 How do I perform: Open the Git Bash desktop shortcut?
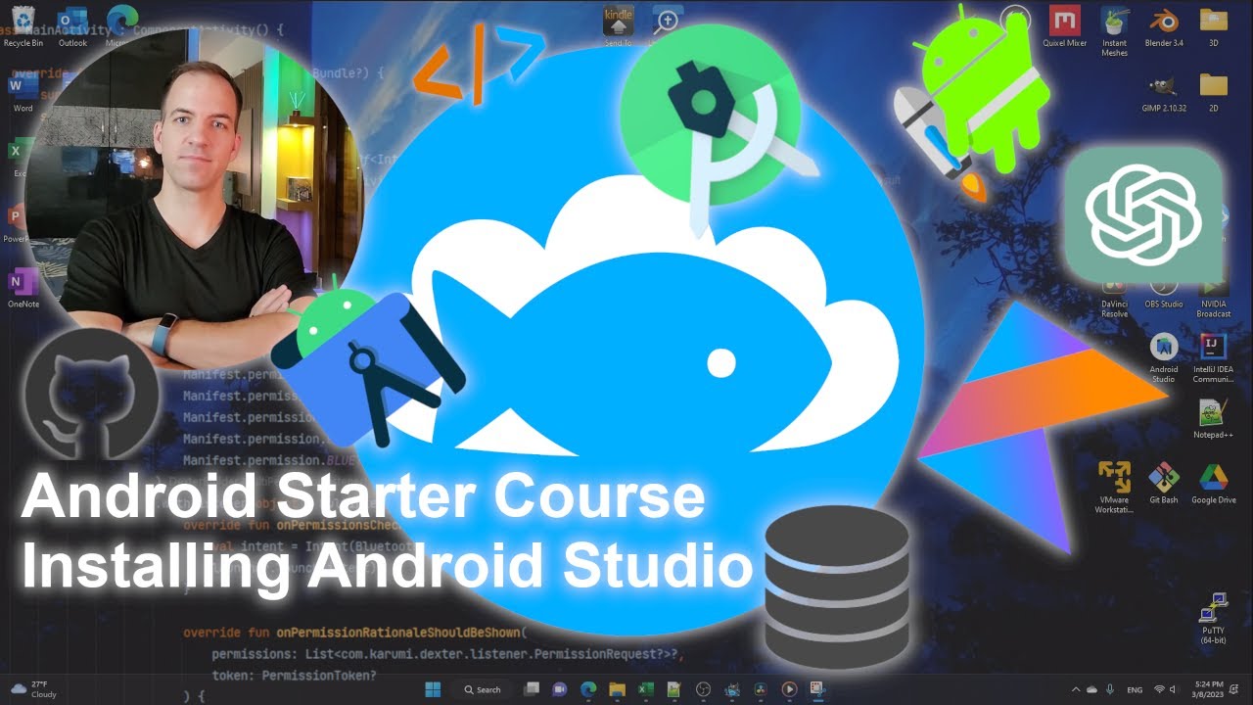[x=1164, y=484]
